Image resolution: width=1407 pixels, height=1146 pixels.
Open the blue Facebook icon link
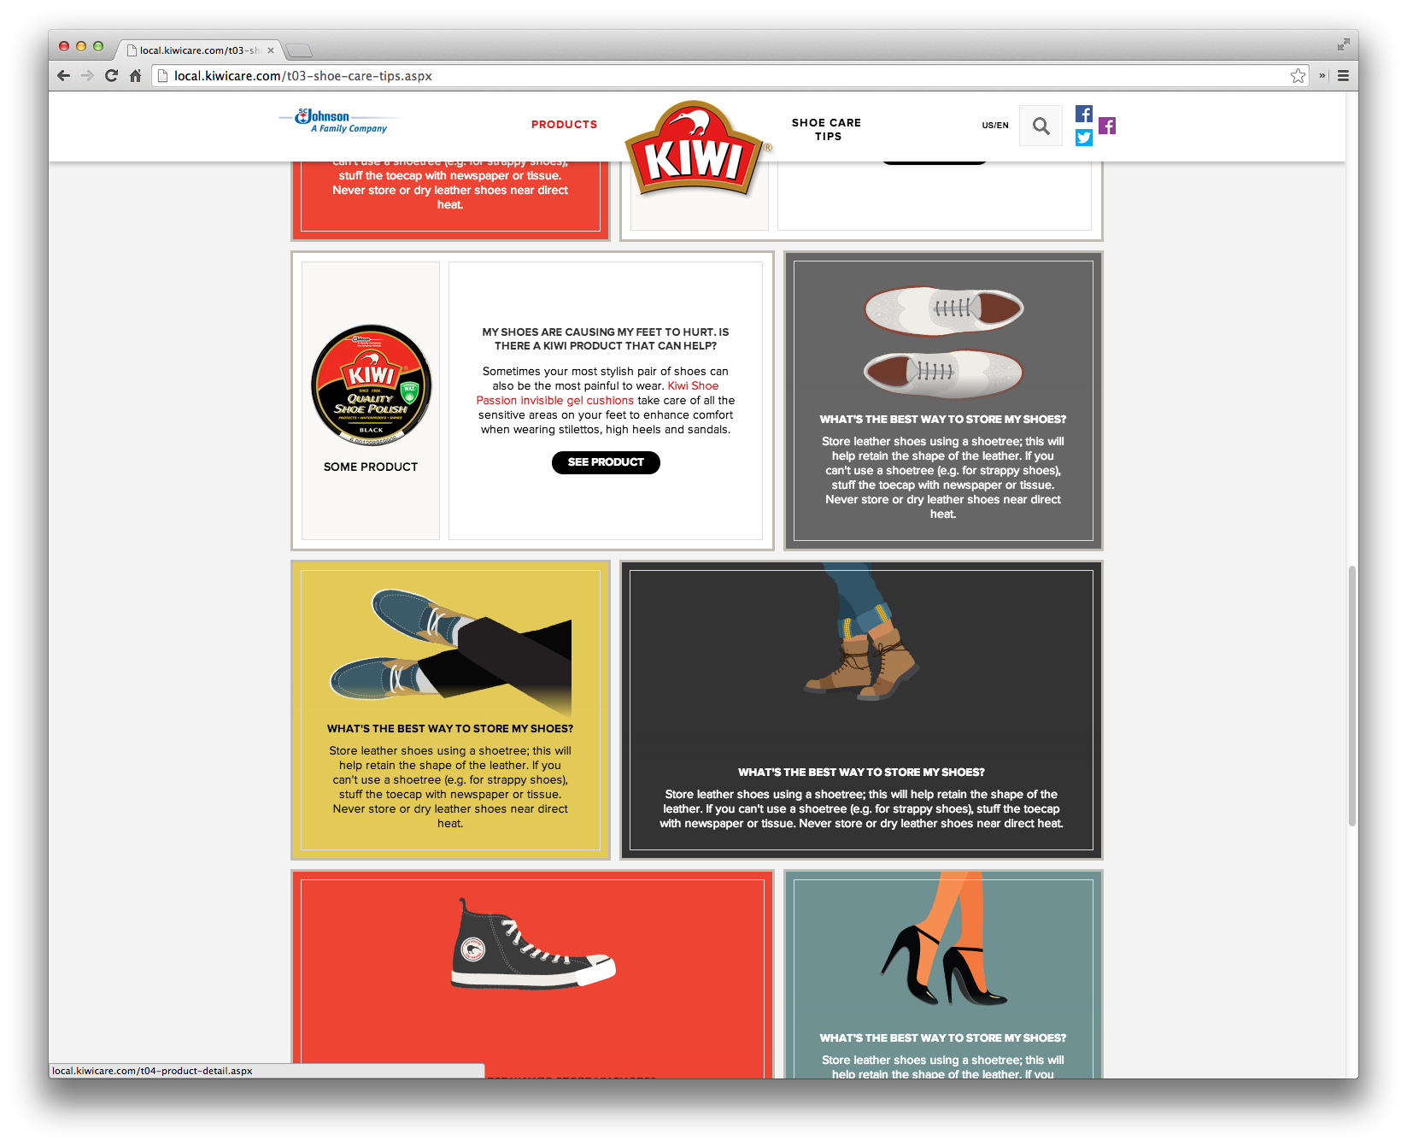pyautogui.click(x=1083, y=114)
